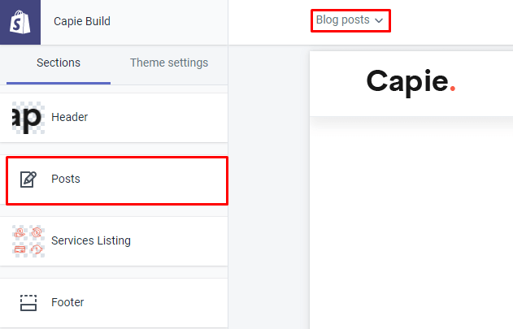Screen dimensions: 513x329
Task: Open the Footer section label
Action: coord(67,302)
